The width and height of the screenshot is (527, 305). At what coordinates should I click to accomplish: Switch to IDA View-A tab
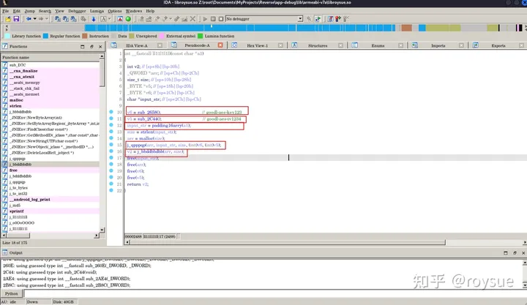coord(136,45)
